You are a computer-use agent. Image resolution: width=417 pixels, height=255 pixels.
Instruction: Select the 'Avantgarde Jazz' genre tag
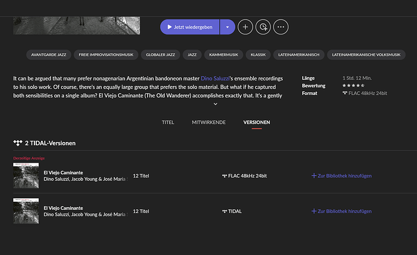[49, 55]
